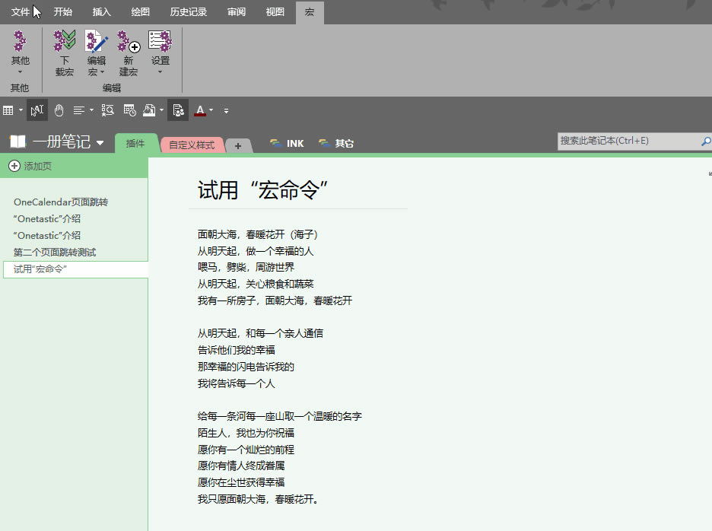Click the image export toolbar icon
The image size is (712, 531).
click(x=149, y=110)
